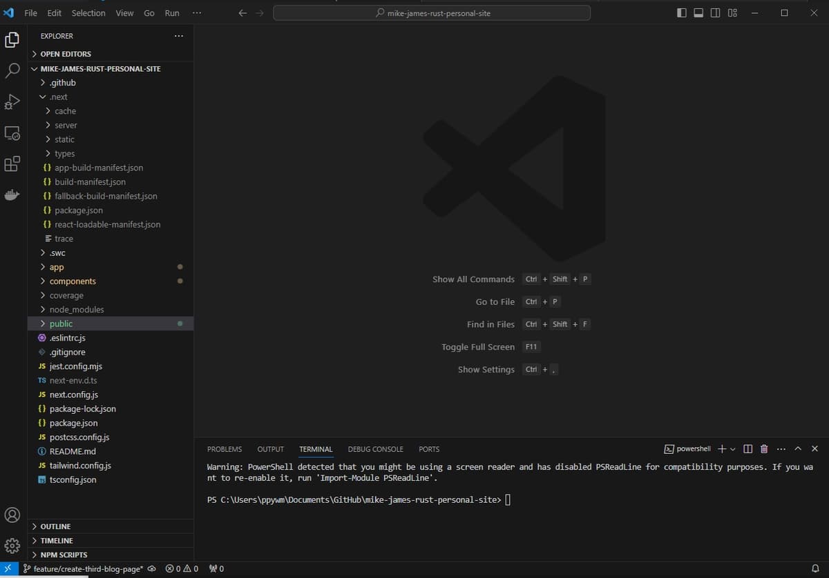Open the Extensions view

pos(12,164)
